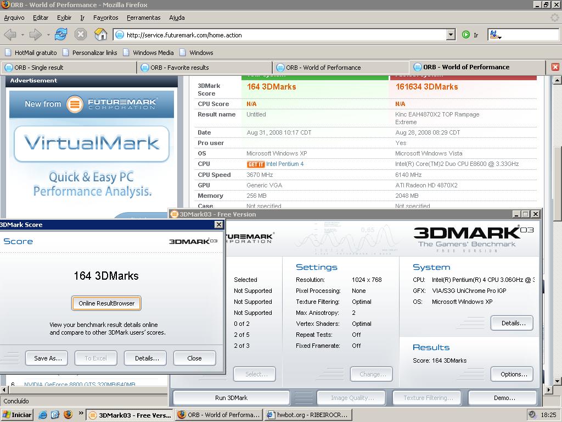Screen dimensions: 562x422
Task: Switch to third ORB - World of Performance tab
Action: (x=340, y=68)
